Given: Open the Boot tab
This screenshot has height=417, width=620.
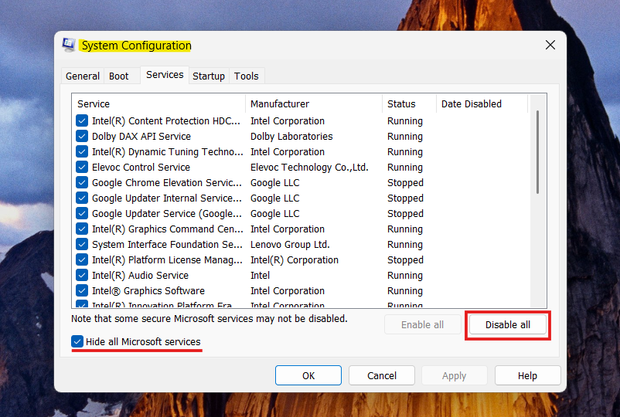Looking at the screenshot, I should [x=119, y=76].
